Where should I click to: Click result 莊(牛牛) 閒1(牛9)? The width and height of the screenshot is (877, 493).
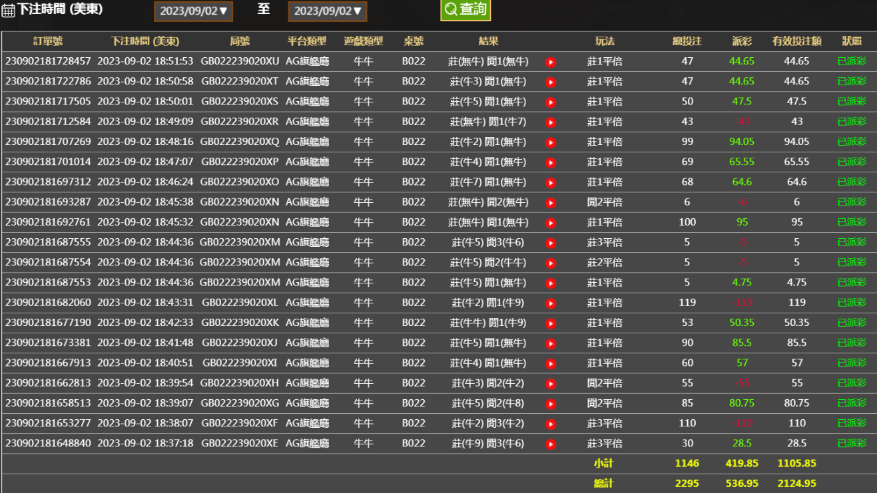coord(488,323)
